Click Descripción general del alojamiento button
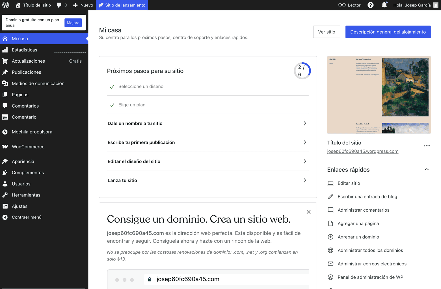The image size is (441, 289). (388, 32)
